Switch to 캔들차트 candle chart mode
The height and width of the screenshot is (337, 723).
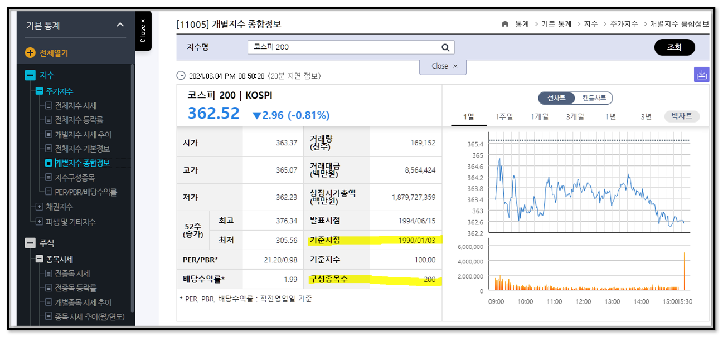[594, 98]
